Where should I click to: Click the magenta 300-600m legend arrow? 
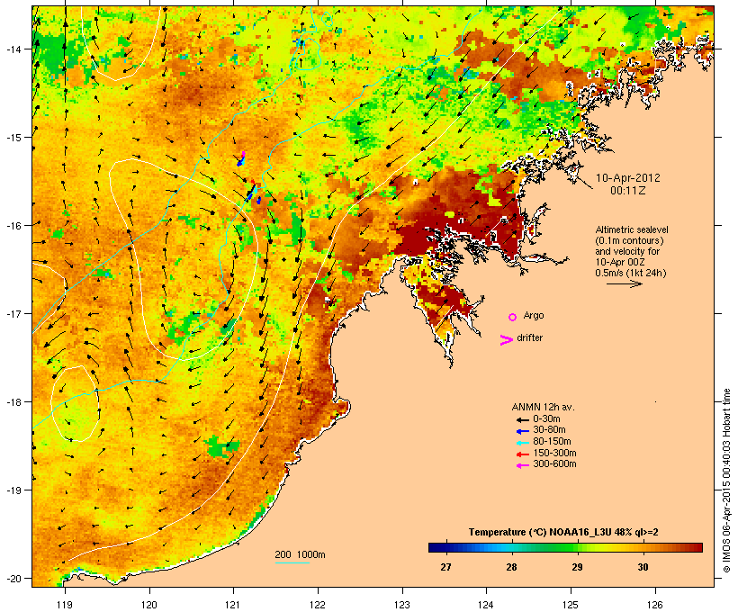(522, 465)
